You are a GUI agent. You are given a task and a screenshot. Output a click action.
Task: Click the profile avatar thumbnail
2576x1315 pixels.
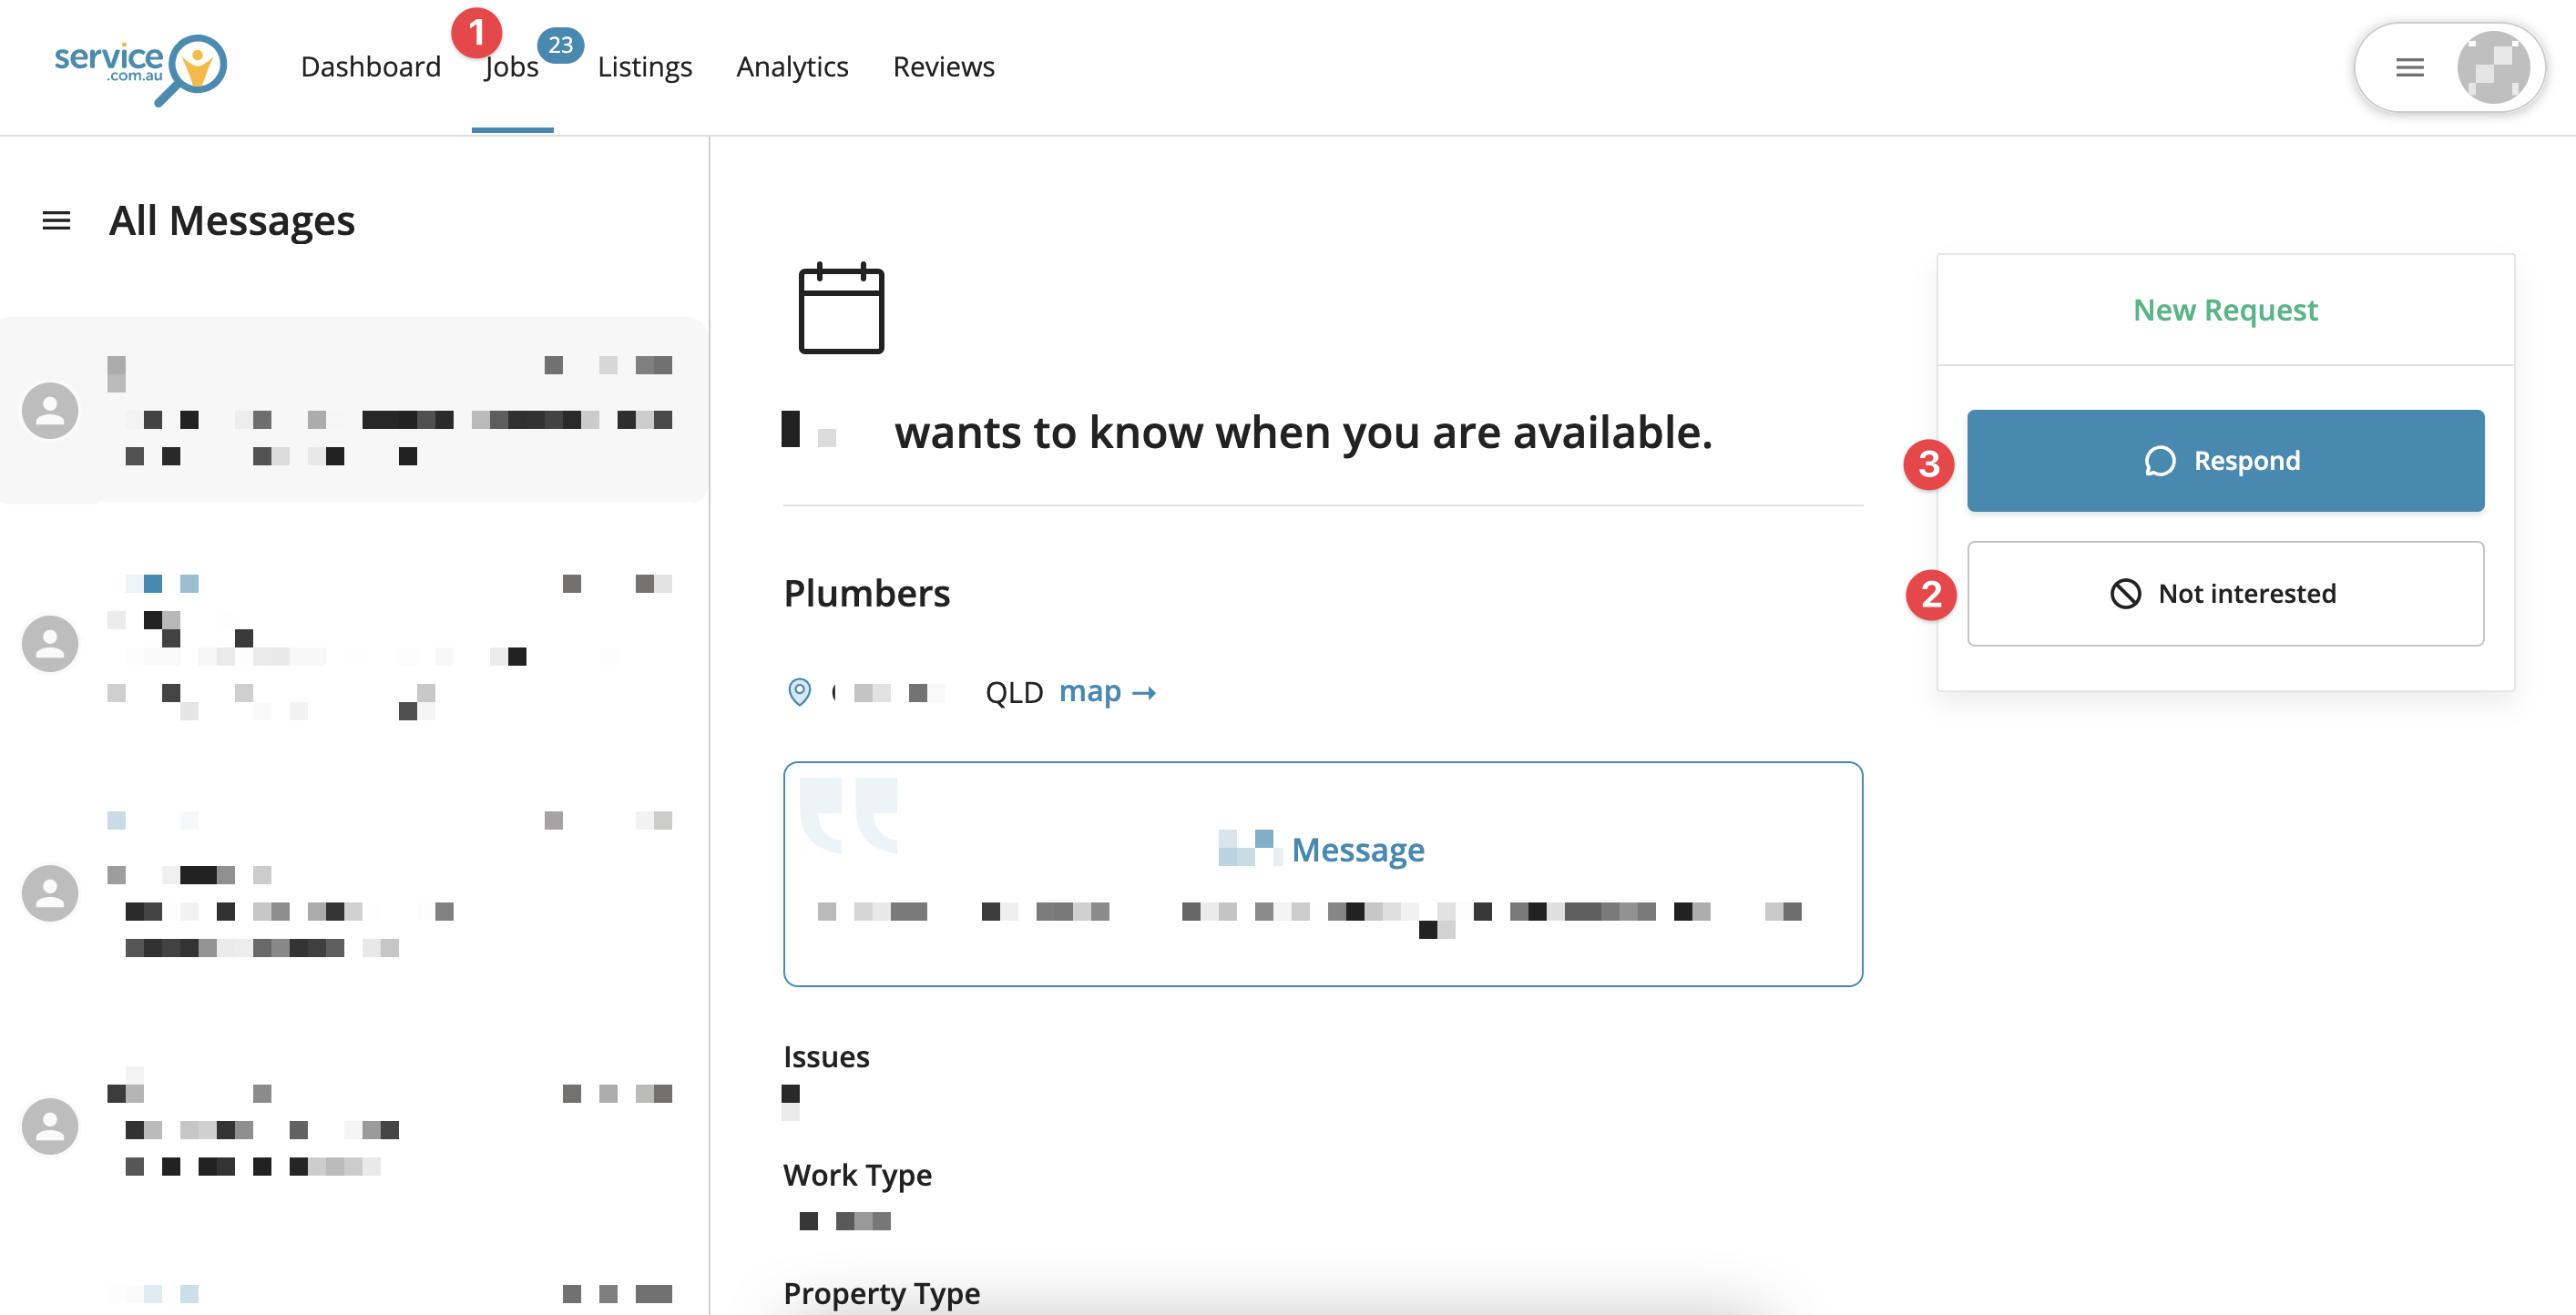(2493, 67)
